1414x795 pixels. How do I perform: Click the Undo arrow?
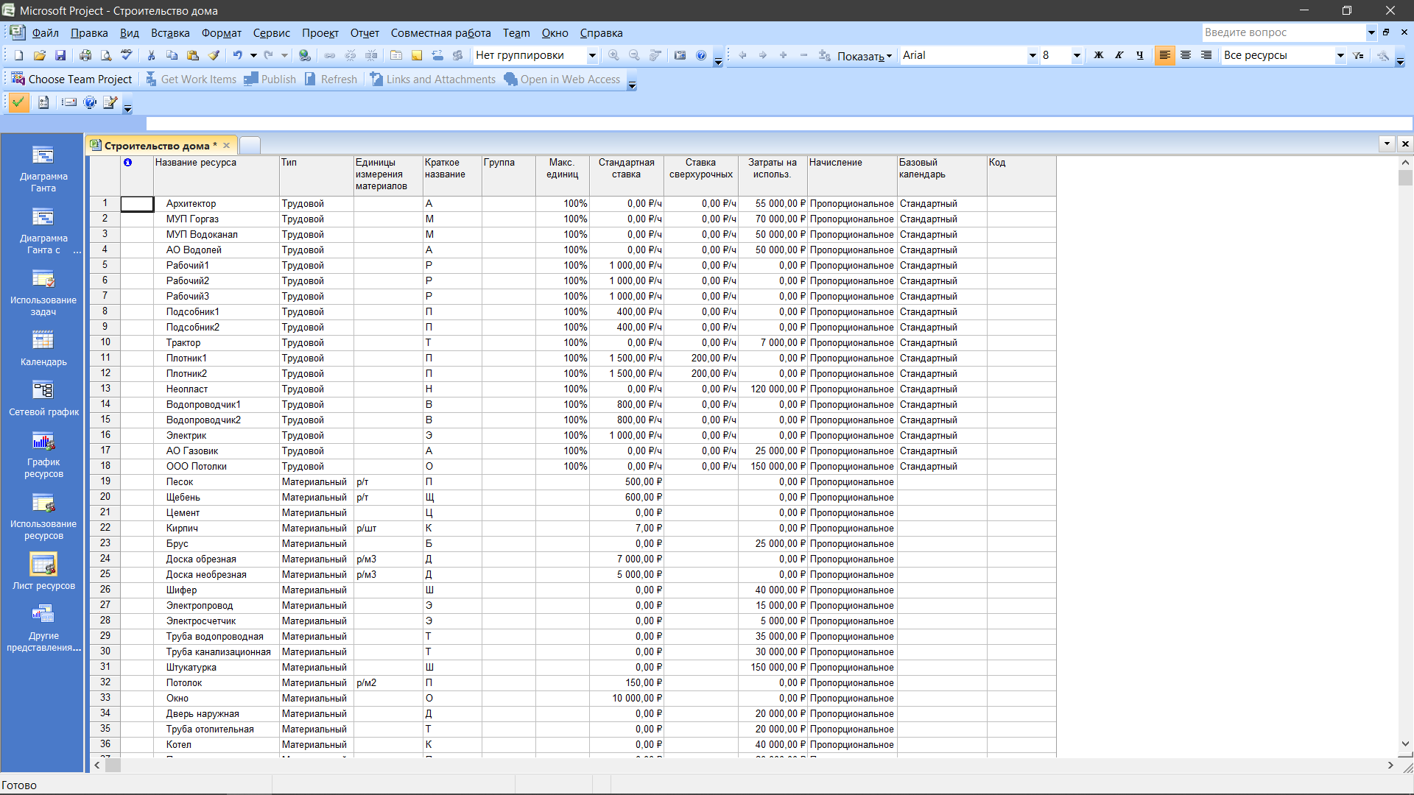[x=238, y=55]
